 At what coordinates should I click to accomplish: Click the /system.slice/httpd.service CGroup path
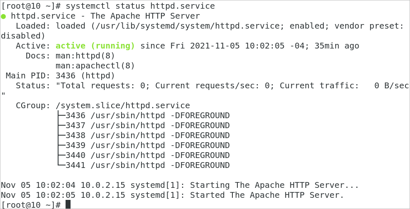click(x=122, y=106)
